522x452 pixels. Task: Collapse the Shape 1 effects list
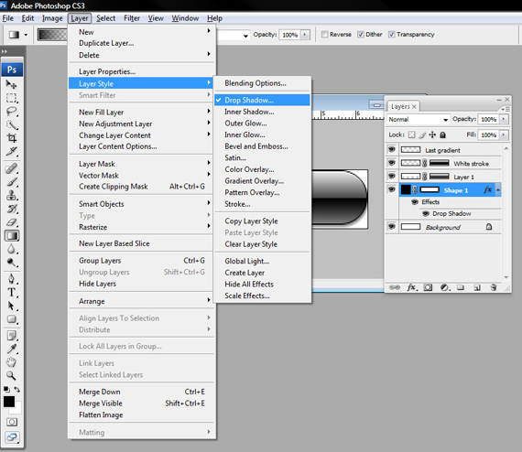coord(498,190)
